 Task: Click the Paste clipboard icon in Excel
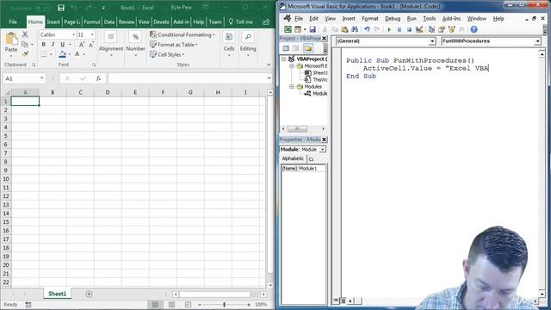[11, 39]
